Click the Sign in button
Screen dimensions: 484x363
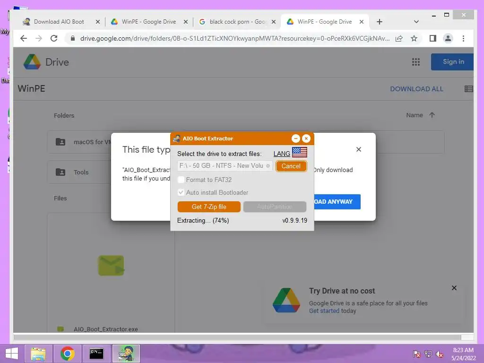(x=452, y=62)
